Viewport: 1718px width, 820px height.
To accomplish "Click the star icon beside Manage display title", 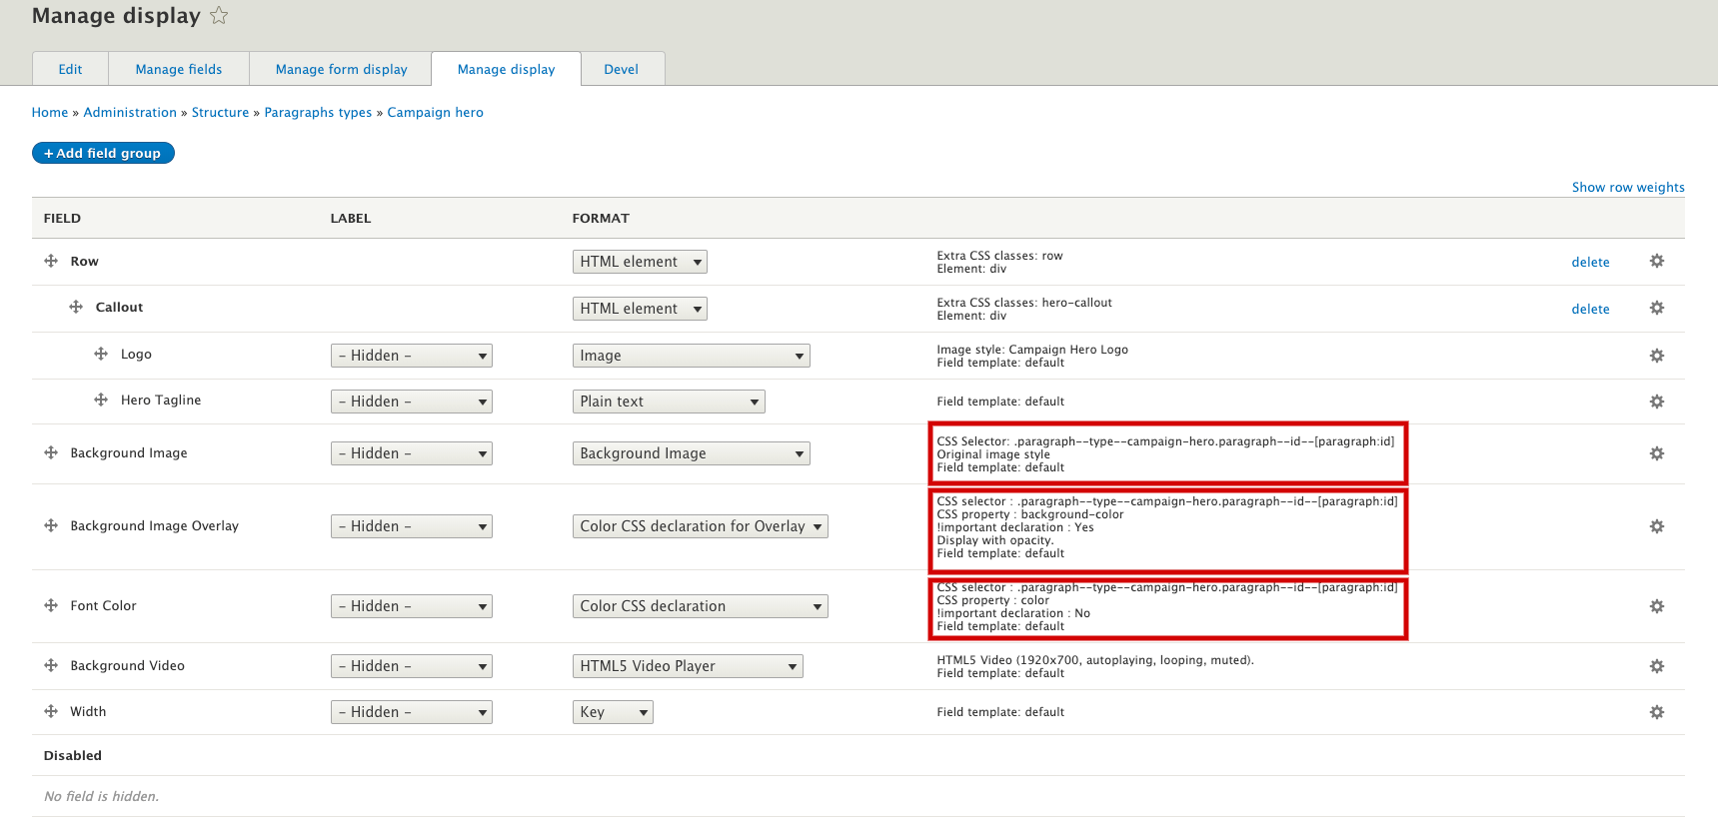I will [219, 16].
